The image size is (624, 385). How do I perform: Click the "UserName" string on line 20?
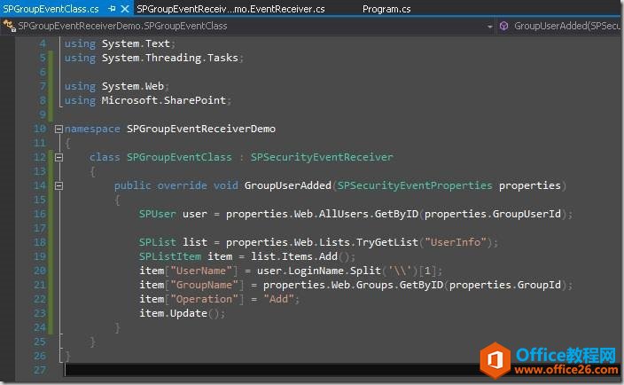(201, 271)
